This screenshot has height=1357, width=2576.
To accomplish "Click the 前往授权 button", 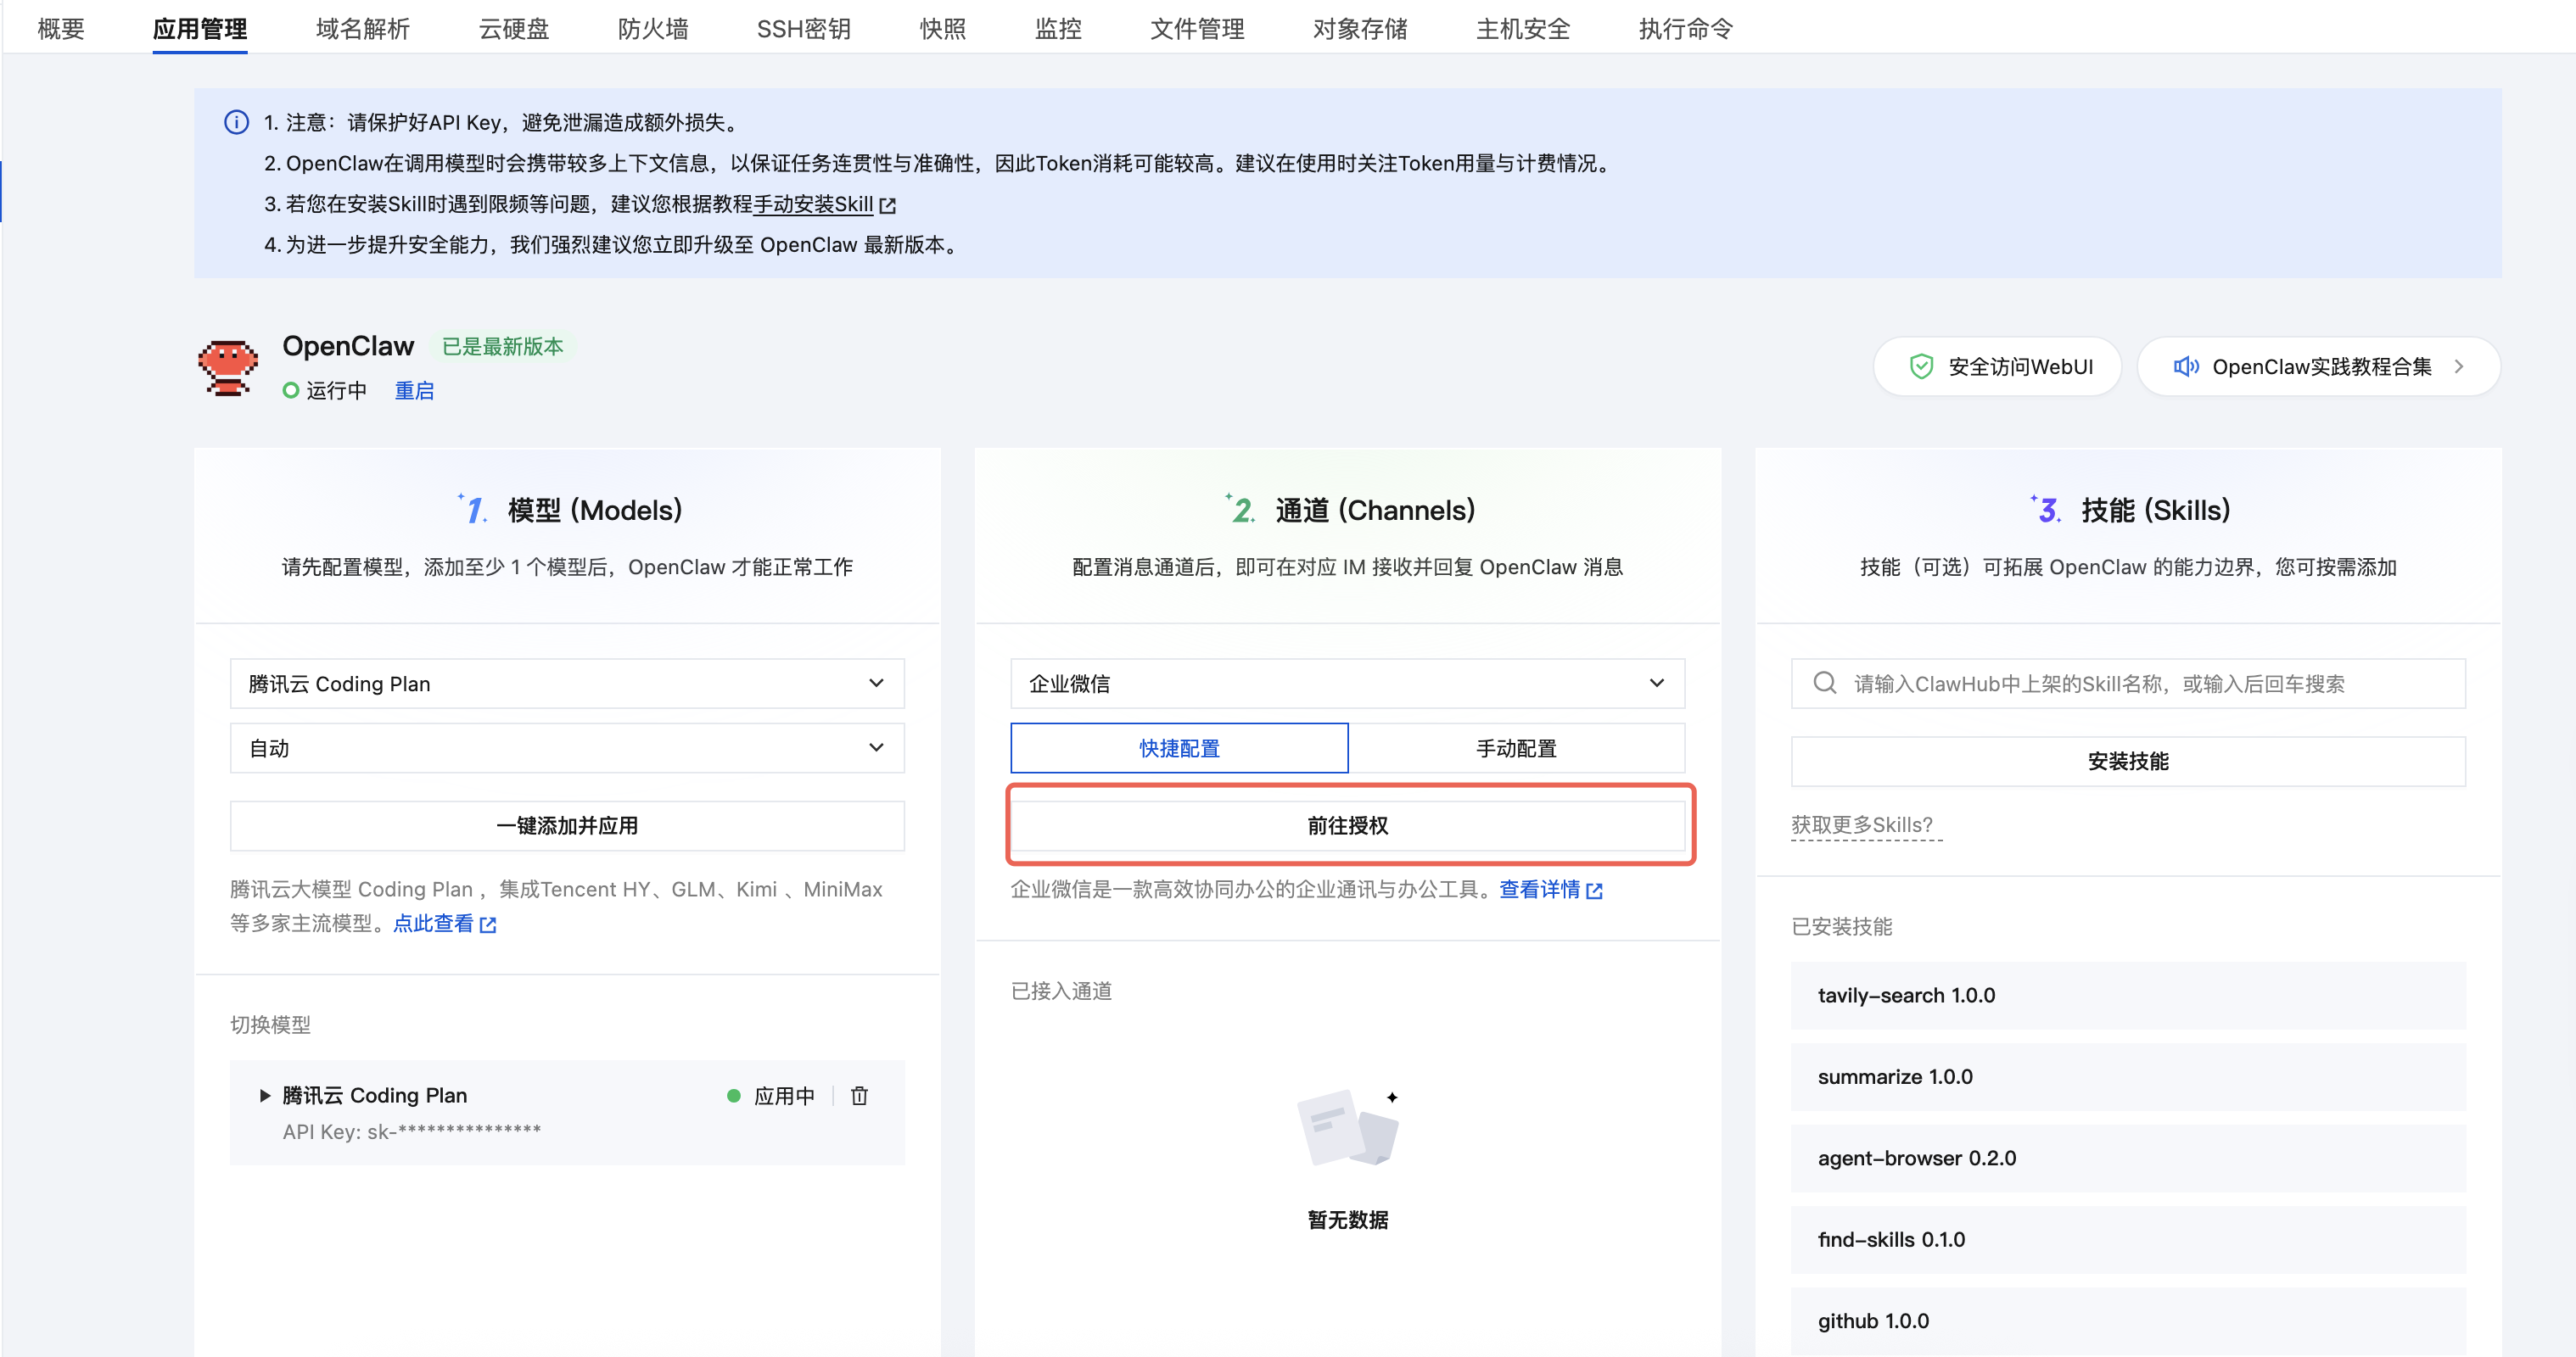I will click(1348, 825).
